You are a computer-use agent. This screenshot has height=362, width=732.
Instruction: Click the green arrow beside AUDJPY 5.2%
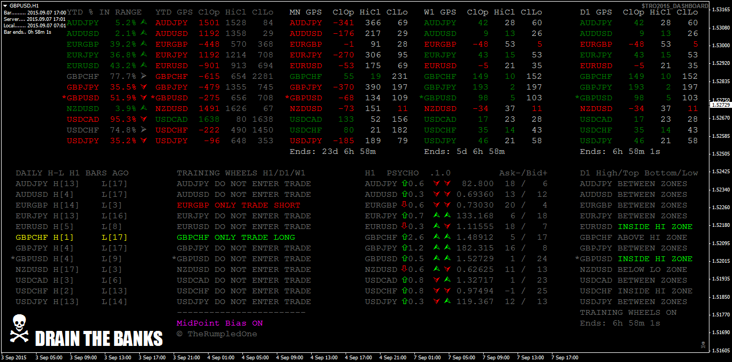click(143, 23)
